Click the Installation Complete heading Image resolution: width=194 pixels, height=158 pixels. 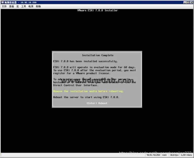click(x=98, y=55)
